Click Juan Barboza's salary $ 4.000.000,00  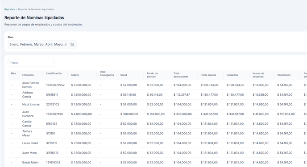(x=81, y=114)
